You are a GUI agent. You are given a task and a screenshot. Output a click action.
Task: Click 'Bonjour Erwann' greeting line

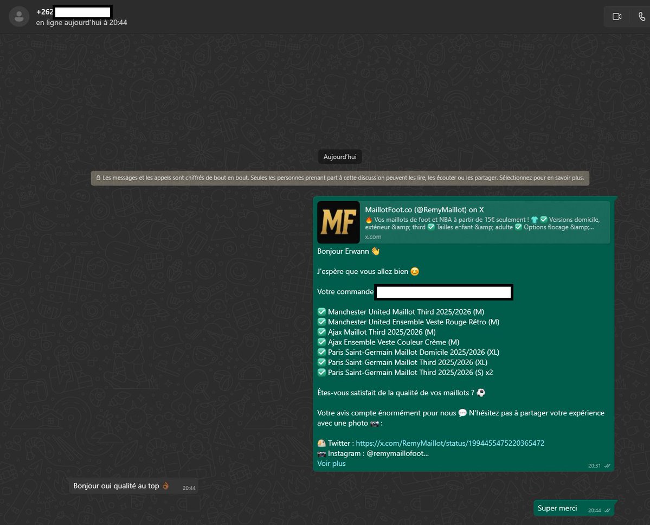(348, 251)
